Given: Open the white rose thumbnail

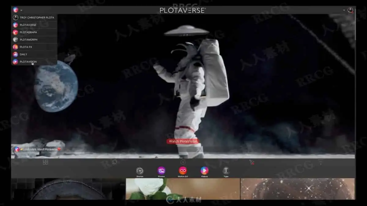Looking at the screenshot, I should (183, 189).
